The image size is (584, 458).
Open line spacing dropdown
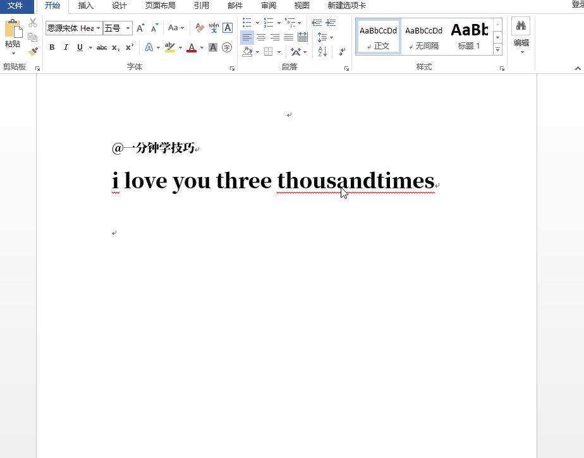(x=325, y=37)
